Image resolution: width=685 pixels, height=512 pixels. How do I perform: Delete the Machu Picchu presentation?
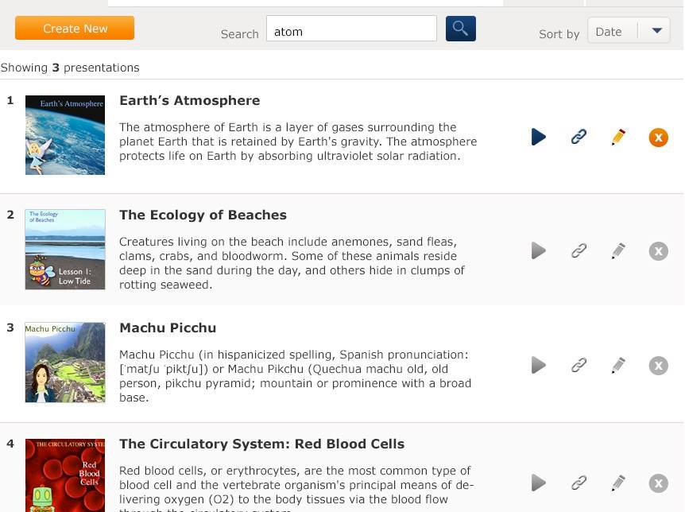point(658,366)
